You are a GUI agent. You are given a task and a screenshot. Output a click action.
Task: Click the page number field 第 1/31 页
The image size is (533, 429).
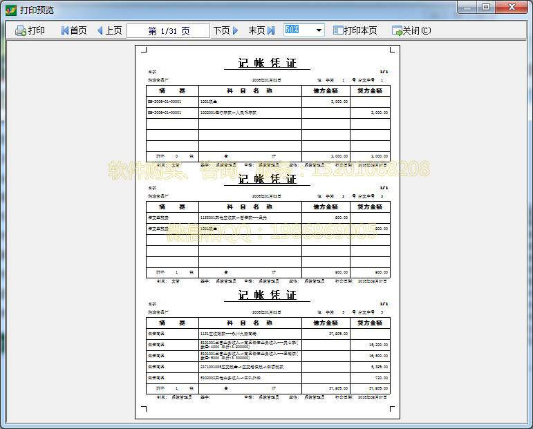169,30
